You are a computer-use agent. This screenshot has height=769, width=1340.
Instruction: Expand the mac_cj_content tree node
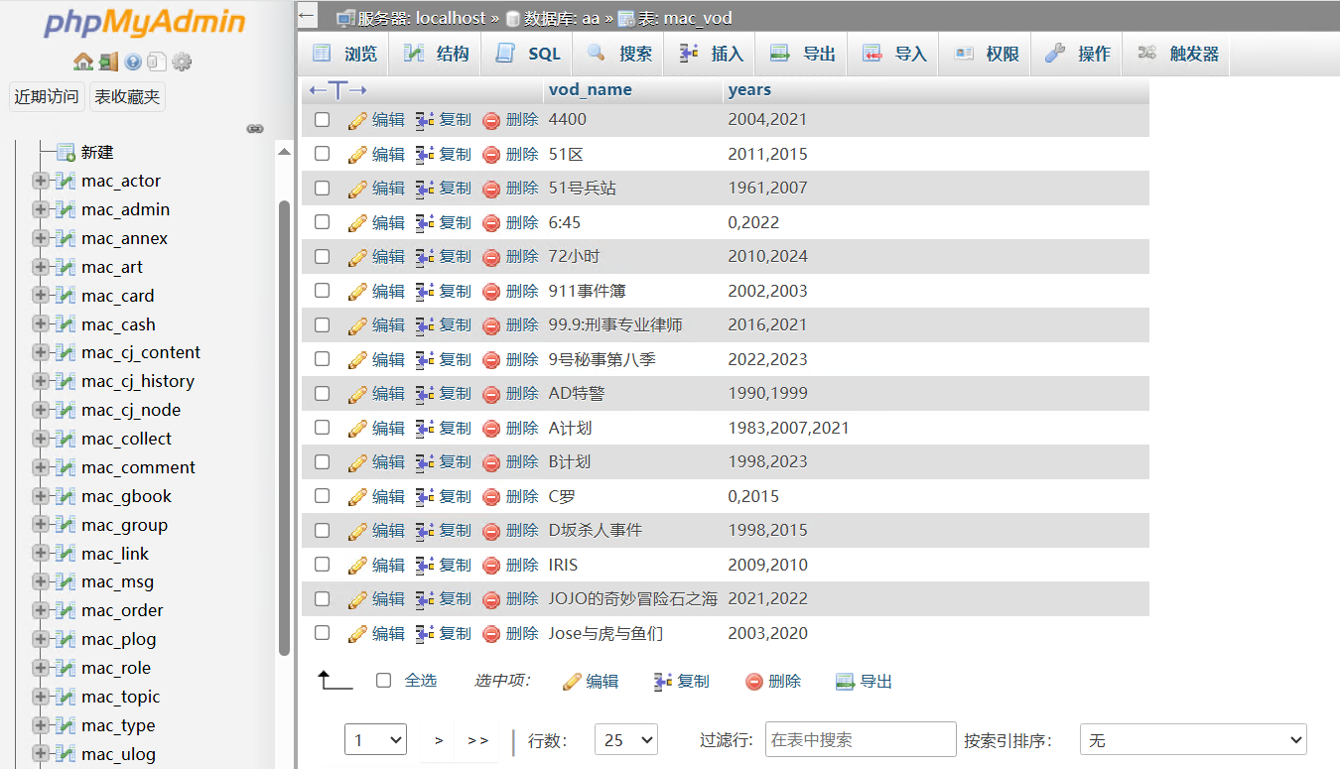pos(40,352)
